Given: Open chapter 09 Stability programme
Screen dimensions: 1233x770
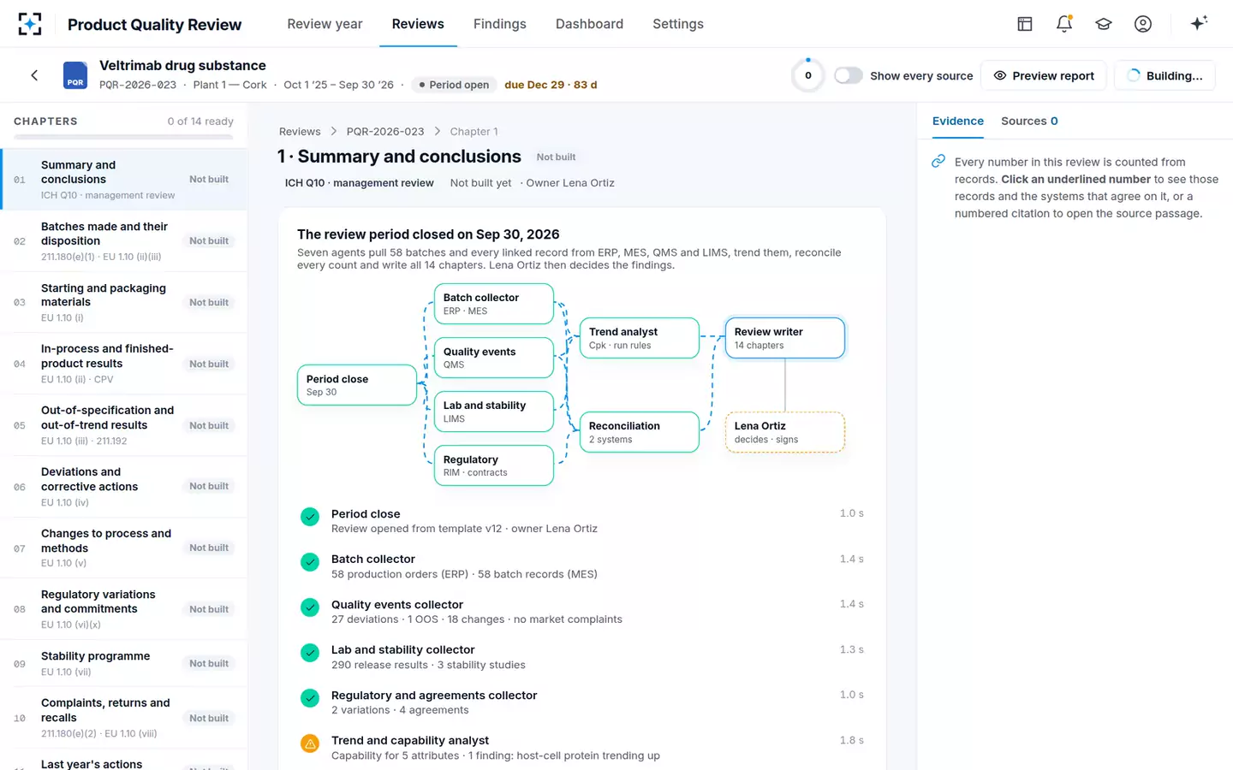Looking at the screenshot, I should tap(124, 664).
